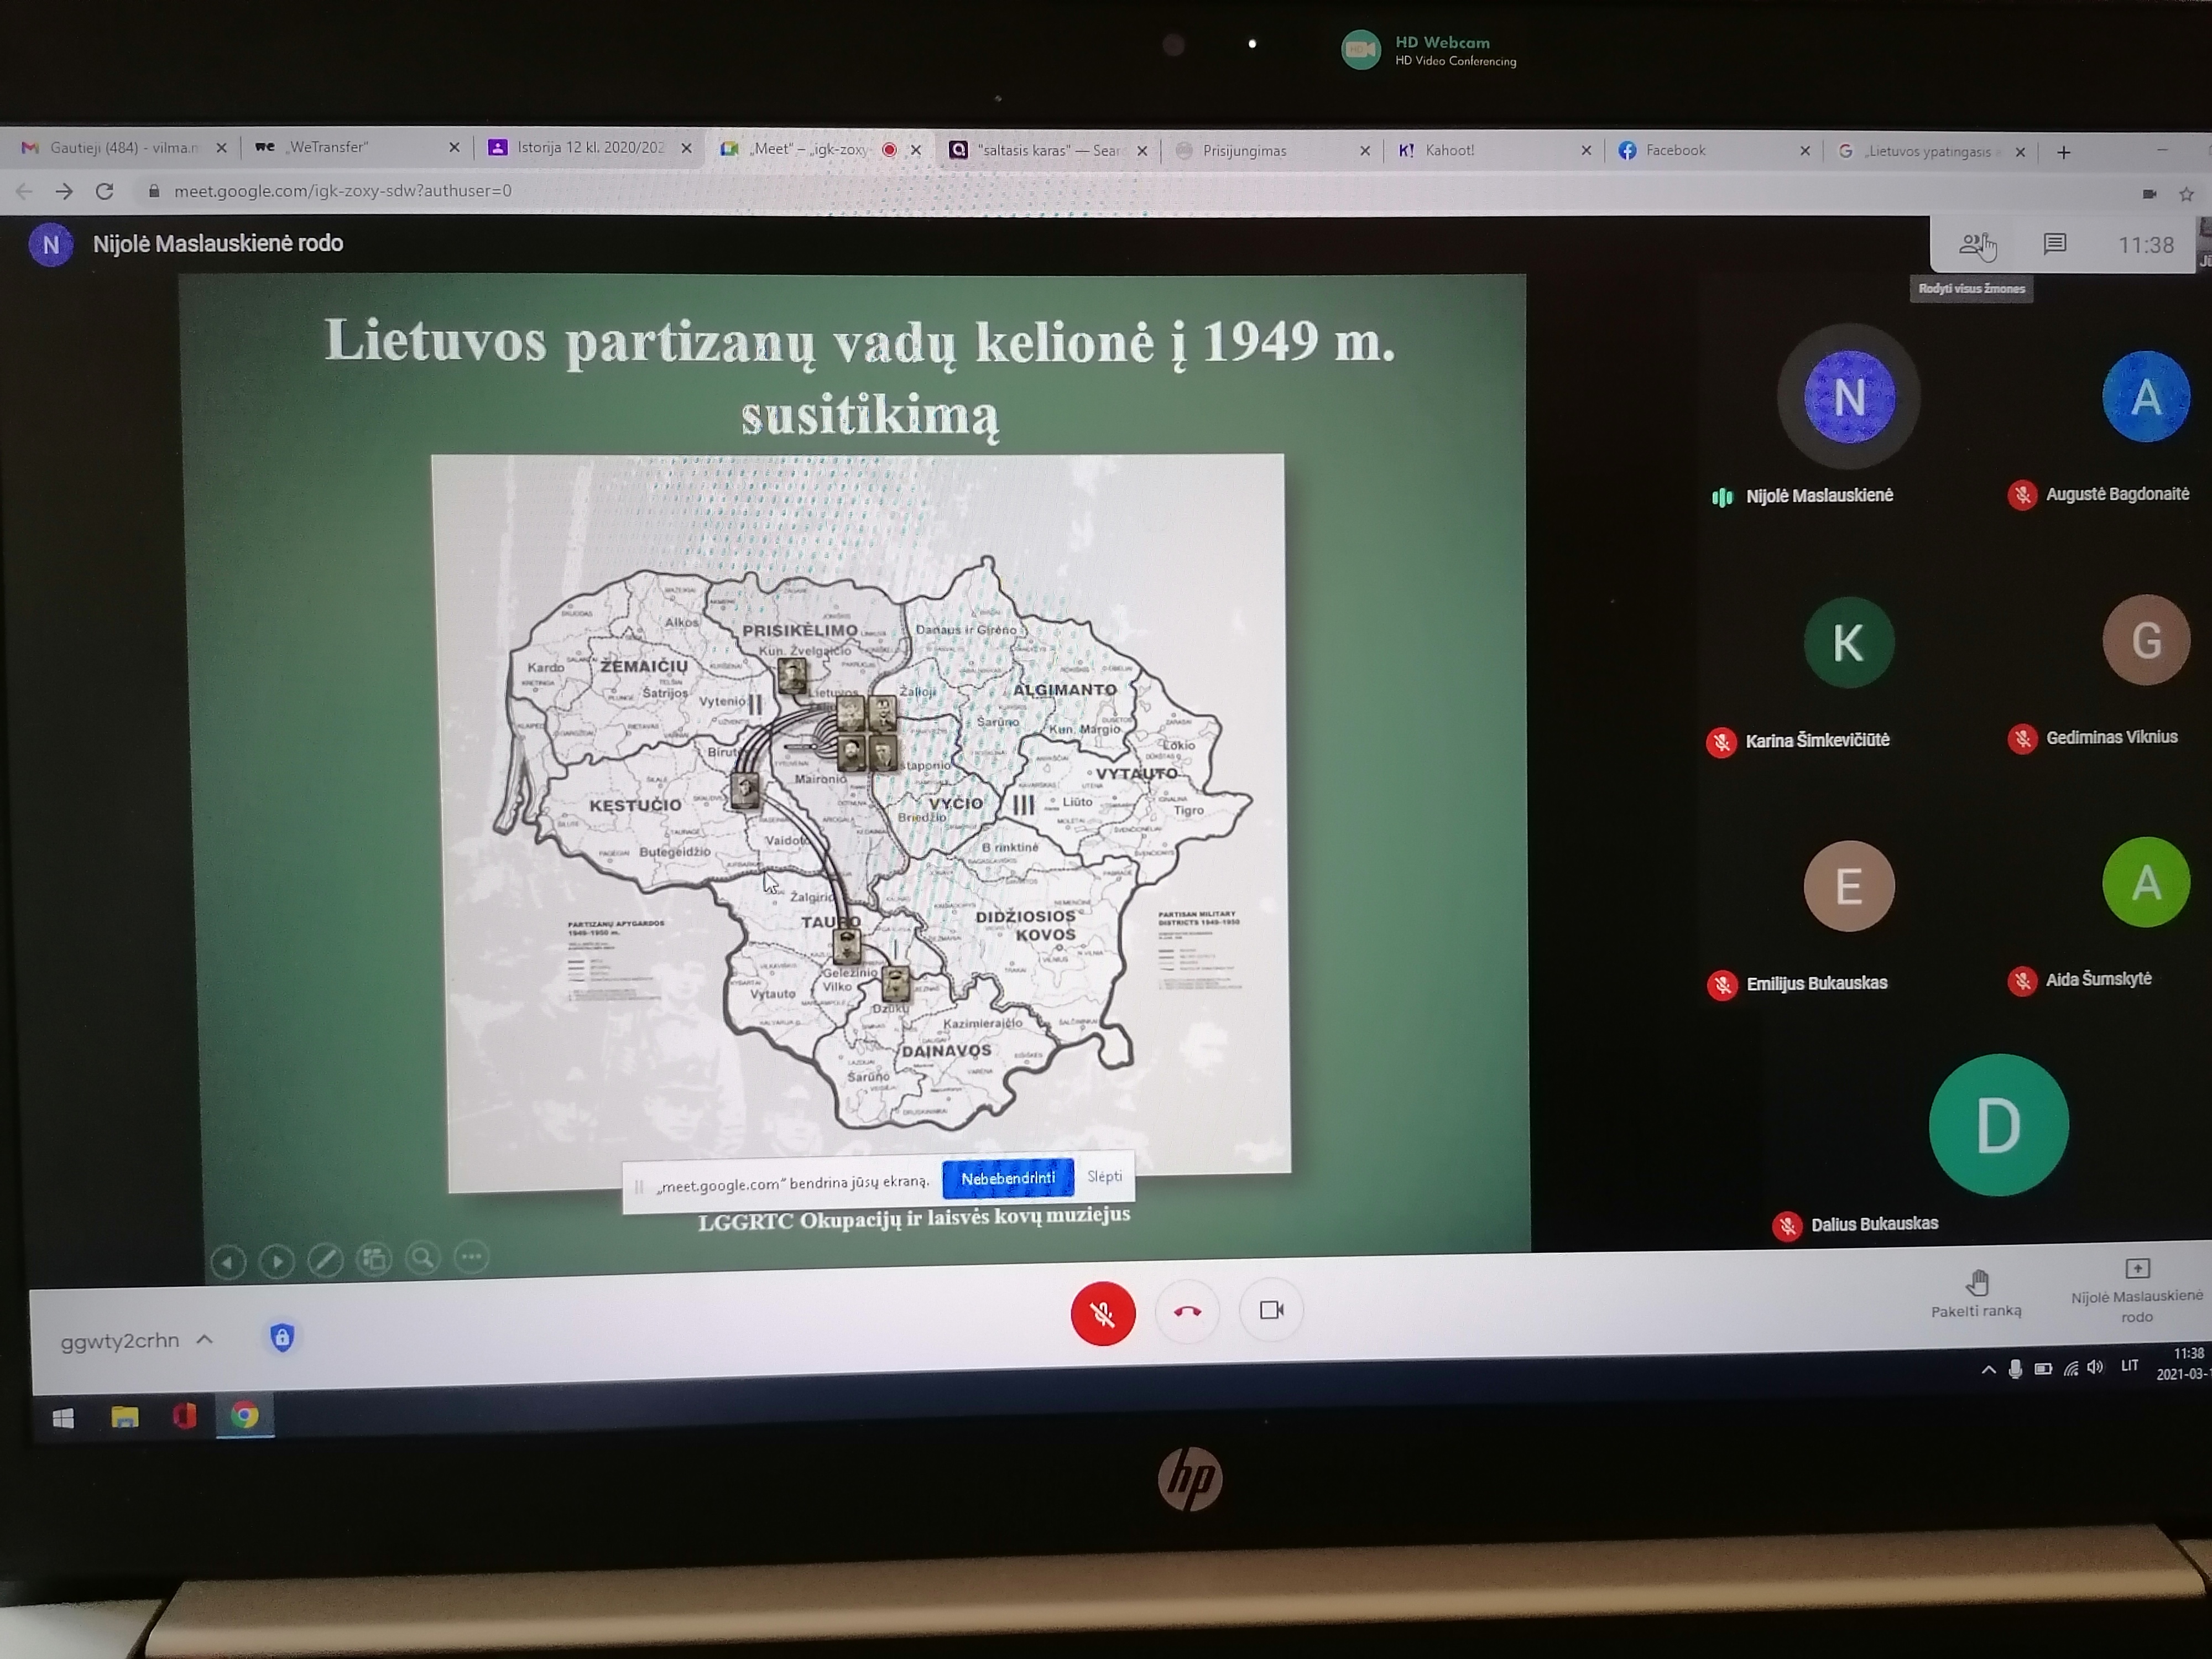Click the tray microphone icon

coord(2015,1369)
